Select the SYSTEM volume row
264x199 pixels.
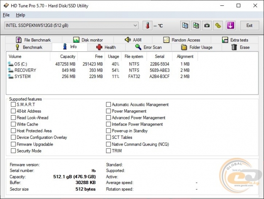coord(102,76)
